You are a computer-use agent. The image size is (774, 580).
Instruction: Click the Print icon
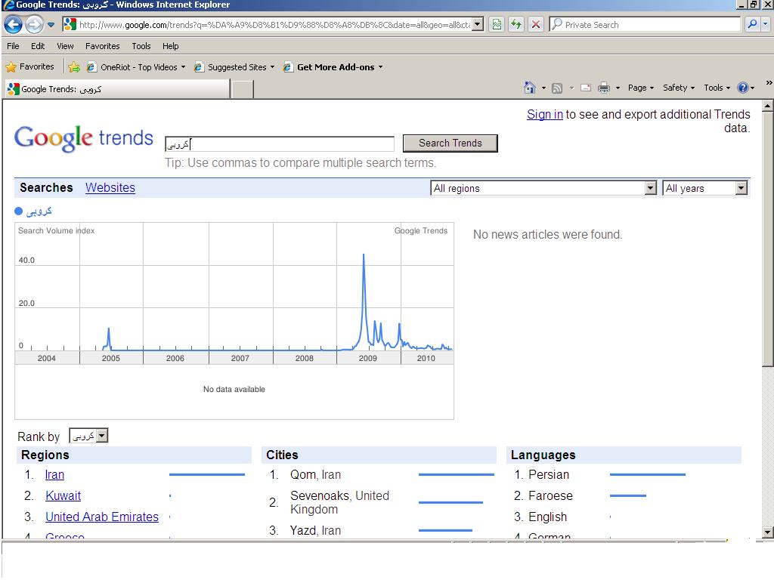pyautogui.click(x=604, y=88)
